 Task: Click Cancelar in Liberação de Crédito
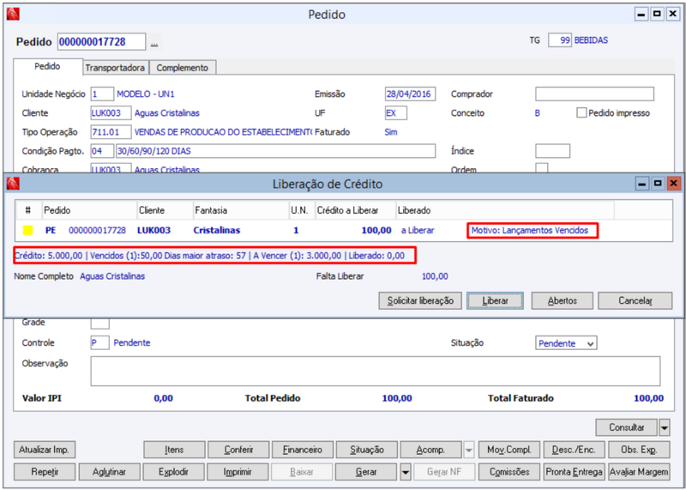[x=635, y=301]
